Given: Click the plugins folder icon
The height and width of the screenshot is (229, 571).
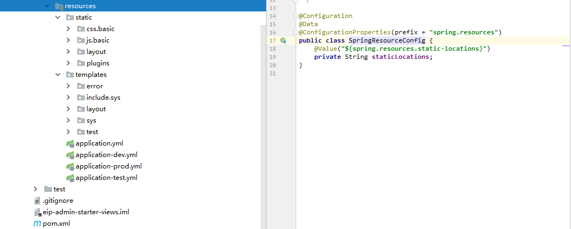Looking at the screenshot, I should [x=81, y=63].
